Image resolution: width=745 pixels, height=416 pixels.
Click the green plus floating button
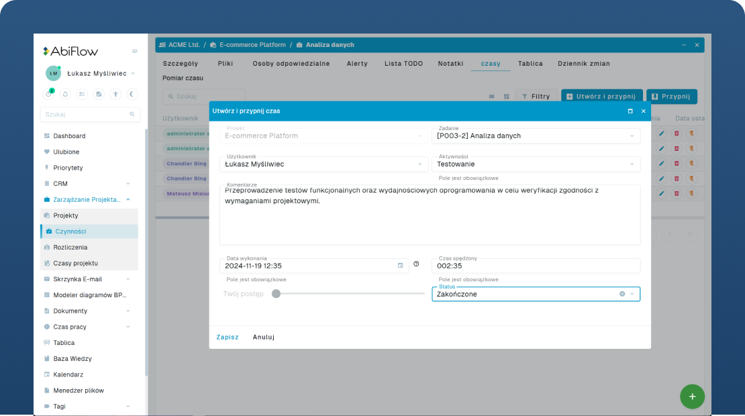click(692, 397)
